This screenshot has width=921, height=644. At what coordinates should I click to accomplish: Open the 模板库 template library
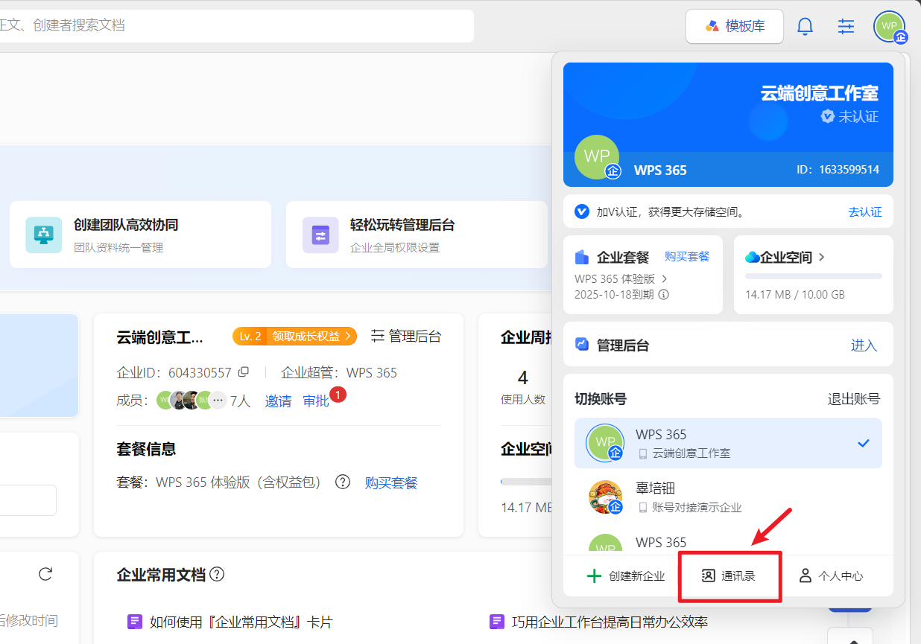click(735, 26)
